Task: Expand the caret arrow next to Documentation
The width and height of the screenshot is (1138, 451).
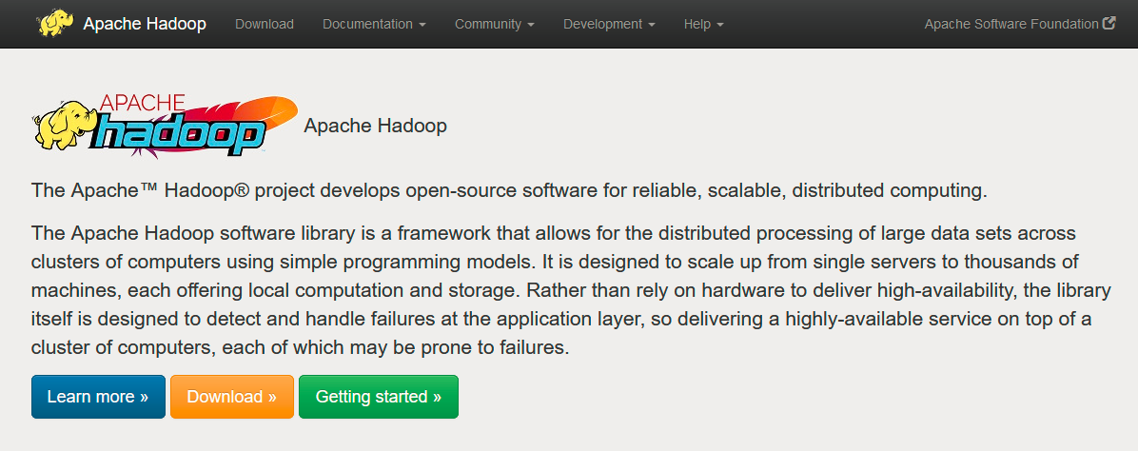Action: pos(422,25)
